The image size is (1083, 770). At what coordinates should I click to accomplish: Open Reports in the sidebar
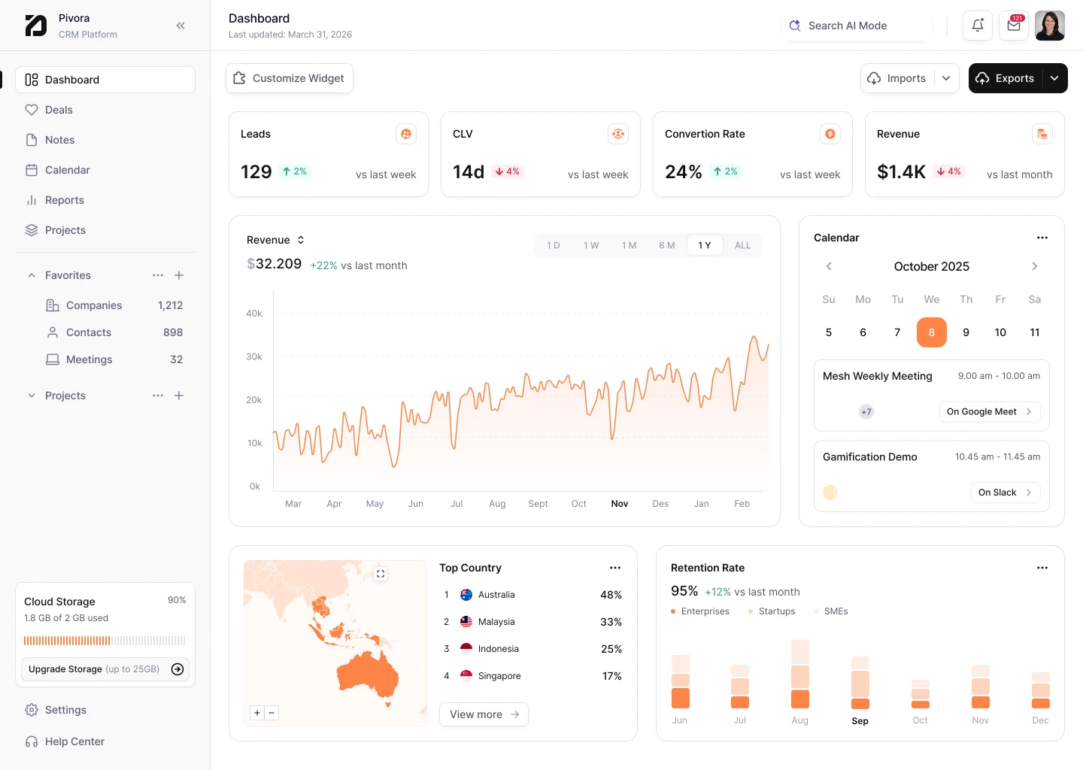105,200
